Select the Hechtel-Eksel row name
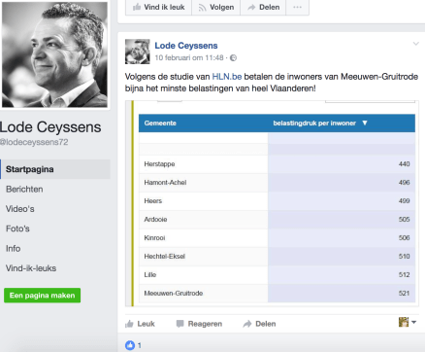Image resolution: width=425 pixels, height=352 pixels. tap(165, 257)
